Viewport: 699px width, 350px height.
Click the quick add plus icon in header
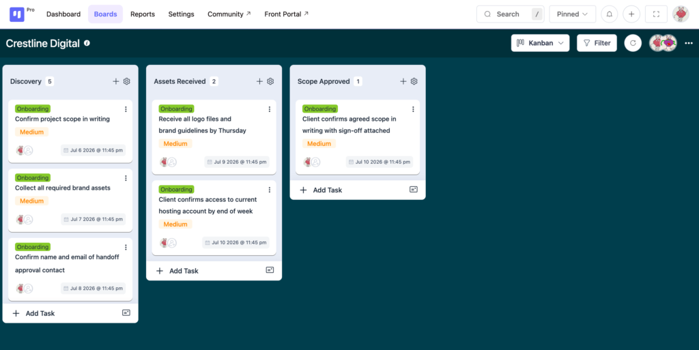point(631,14)
